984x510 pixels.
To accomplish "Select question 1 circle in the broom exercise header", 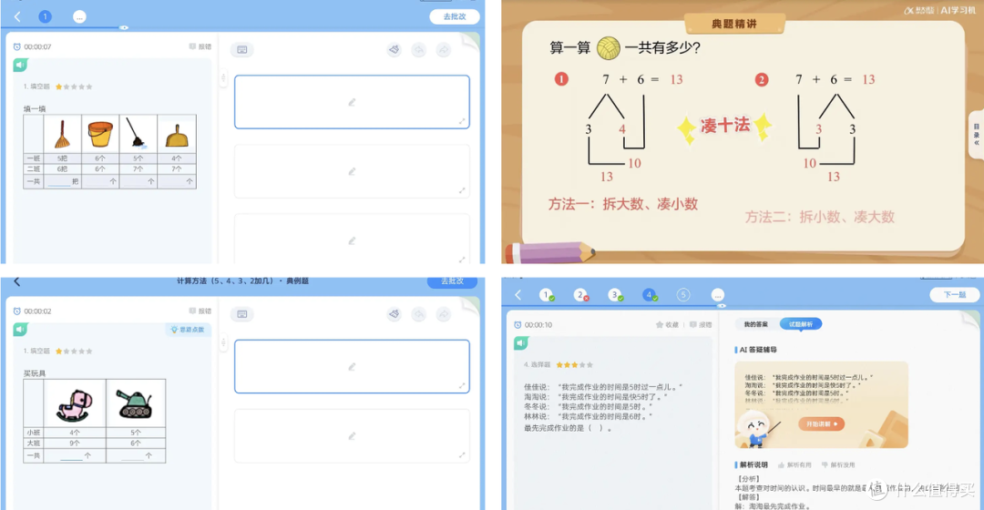I will [x=46, y=17].
